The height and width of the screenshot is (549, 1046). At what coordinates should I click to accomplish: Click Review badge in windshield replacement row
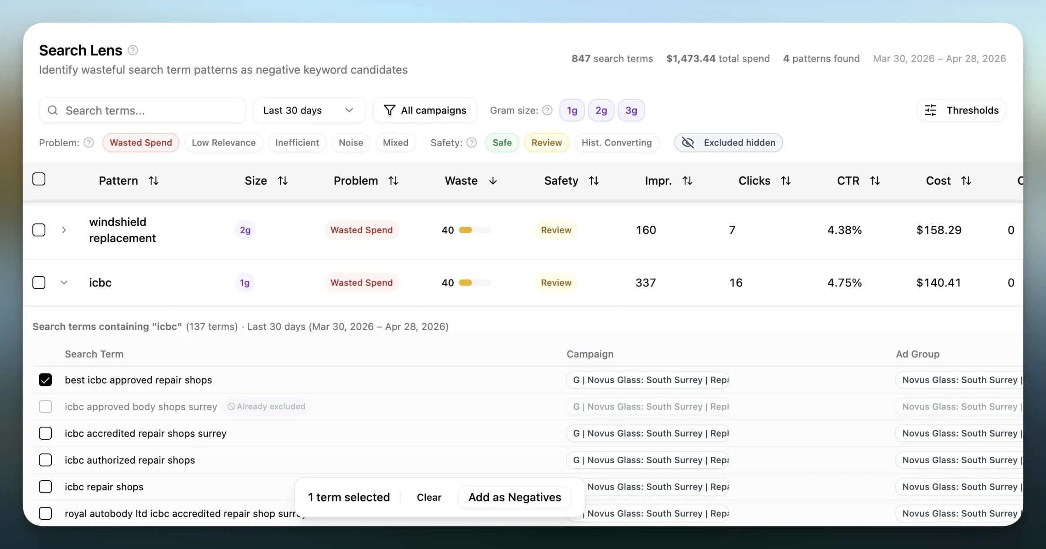click(556, 230)
